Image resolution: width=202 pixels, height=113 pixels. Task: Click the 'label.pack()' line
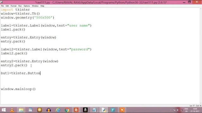coord(13,30)
